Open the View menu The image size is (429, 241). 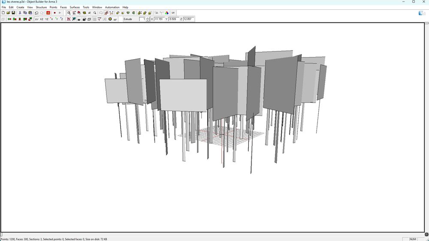point(30,7)
